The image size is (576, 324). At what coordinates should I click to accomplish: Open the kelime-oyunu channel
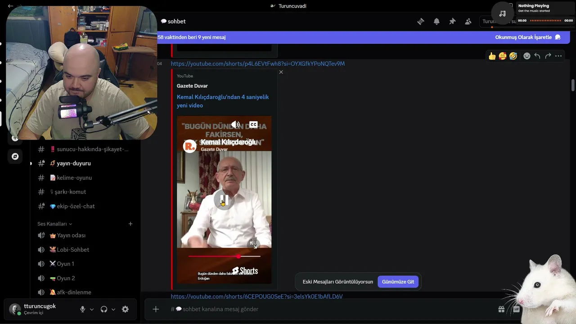coord(85,178)
